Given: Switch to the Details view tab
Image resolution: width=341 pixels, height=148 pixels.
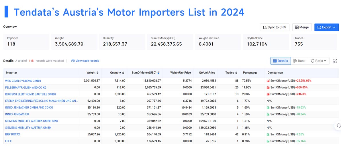Looking at the screenshot, I should tap(281, 61).
